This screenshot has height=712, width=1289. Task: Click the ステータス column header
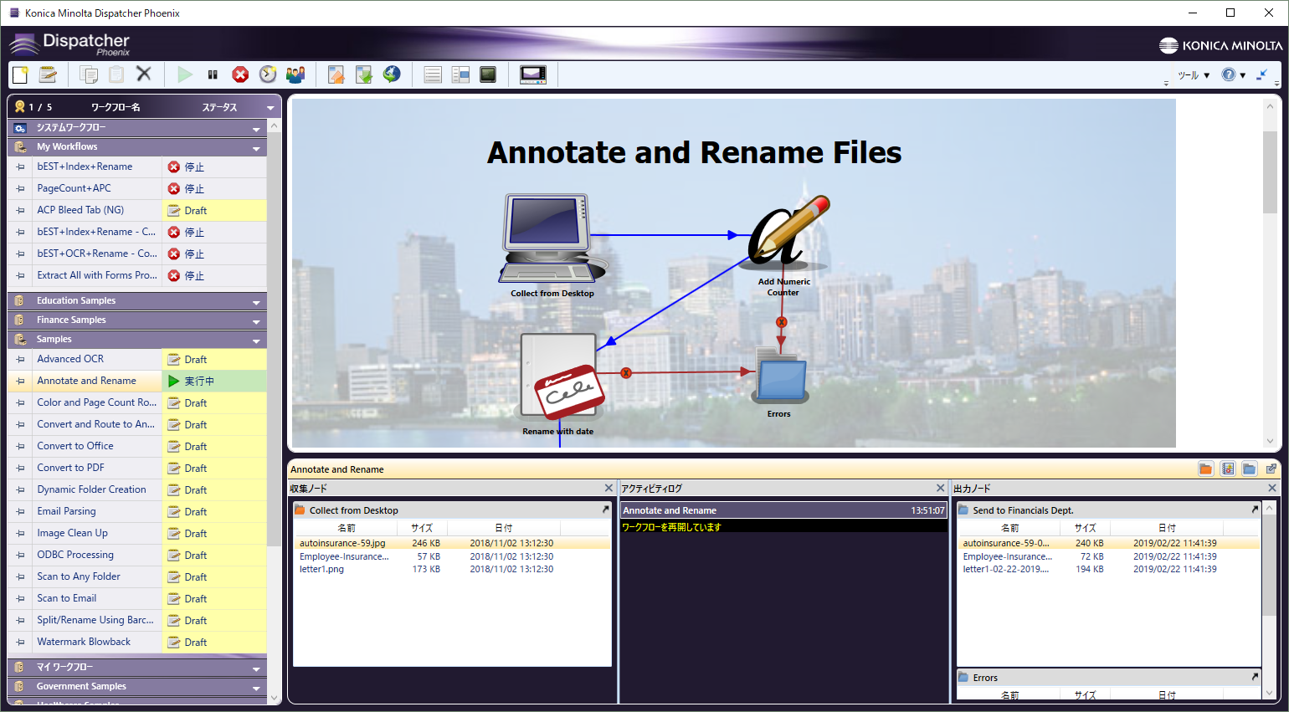tap(219, 107)
